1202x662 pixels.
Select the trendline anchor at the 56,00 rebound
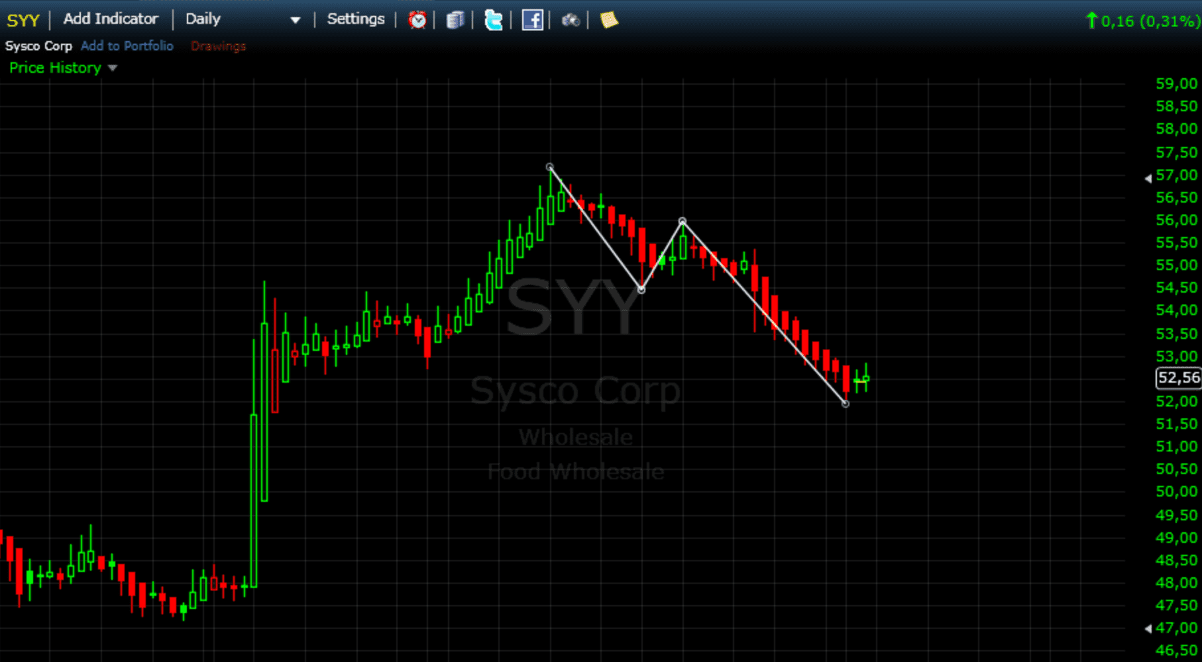tap(683, 221)
